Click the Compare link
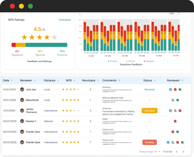The width and height of the screenshot is (194, 157). pos(65,20)
